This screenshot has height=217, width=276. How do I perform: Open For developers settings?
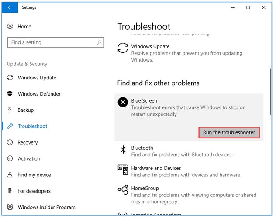tap(34, 191)
